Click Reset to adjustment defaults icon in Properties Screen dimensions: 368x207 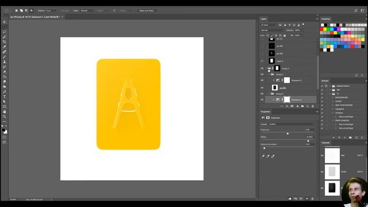(301, 198)
